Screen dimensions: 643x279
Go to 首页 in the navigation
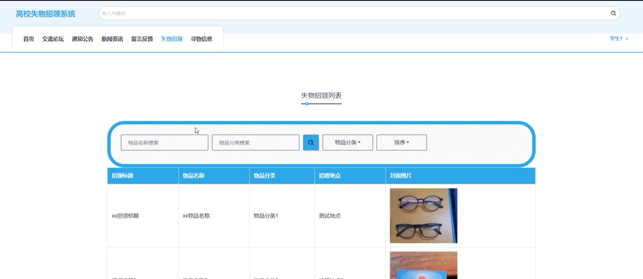coord(28,39)
